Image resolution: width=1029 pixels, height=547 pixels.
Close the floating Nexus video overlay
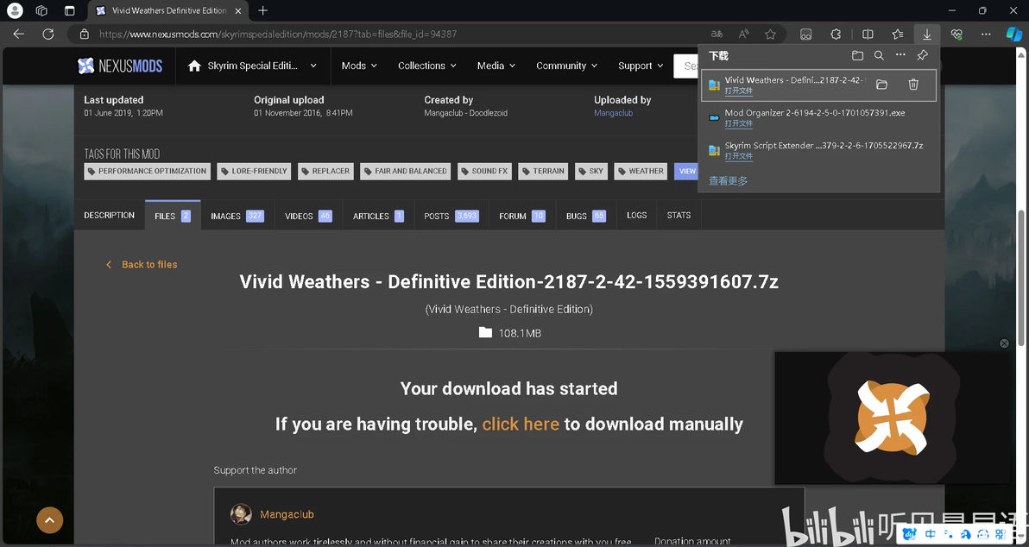pos(1003,343)
